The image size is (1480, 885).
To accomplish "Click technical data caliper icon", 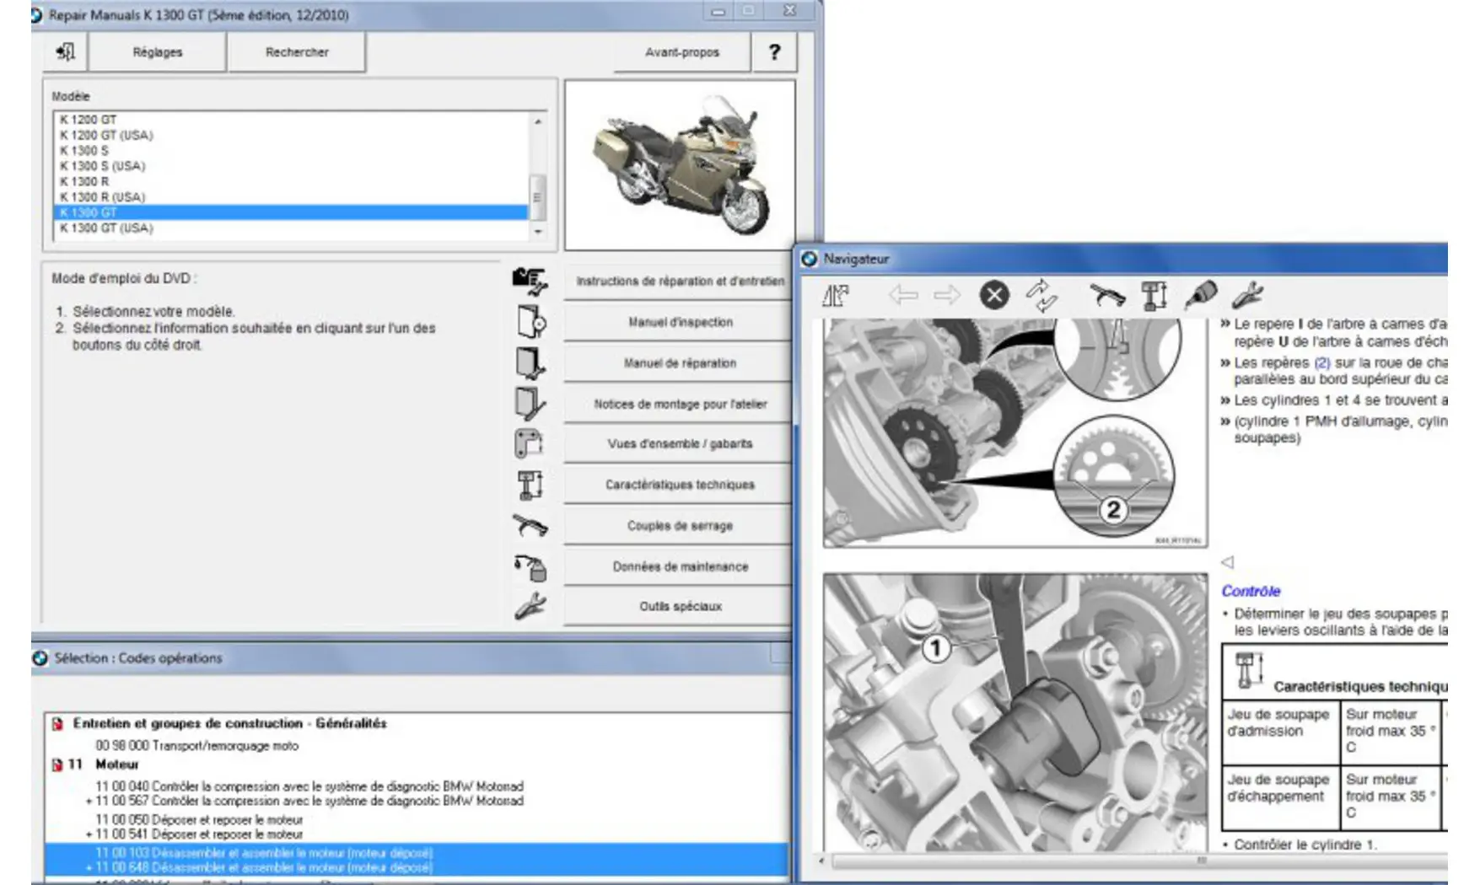I will click(x=530, y=485).
